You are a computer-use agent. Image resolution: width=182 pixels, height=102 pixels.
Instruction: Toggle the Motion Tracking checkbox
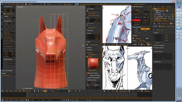88,73
